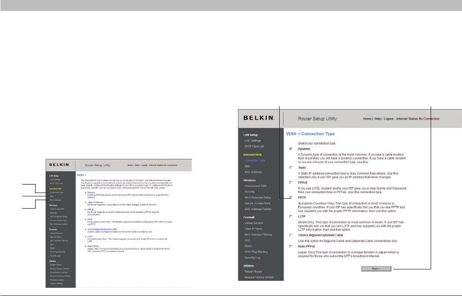Viewport: 462px width, 296px height.
Task: Open DHCP Client List in Connection Type page sidebar
Action: (254, 146)
